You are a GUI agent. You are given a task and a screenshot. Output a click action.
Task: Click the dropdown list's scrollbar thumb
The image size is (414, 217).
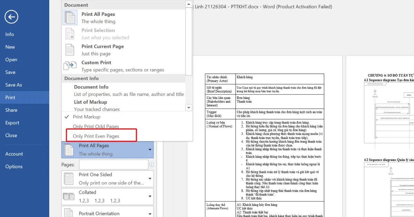[x=189, y=41]
